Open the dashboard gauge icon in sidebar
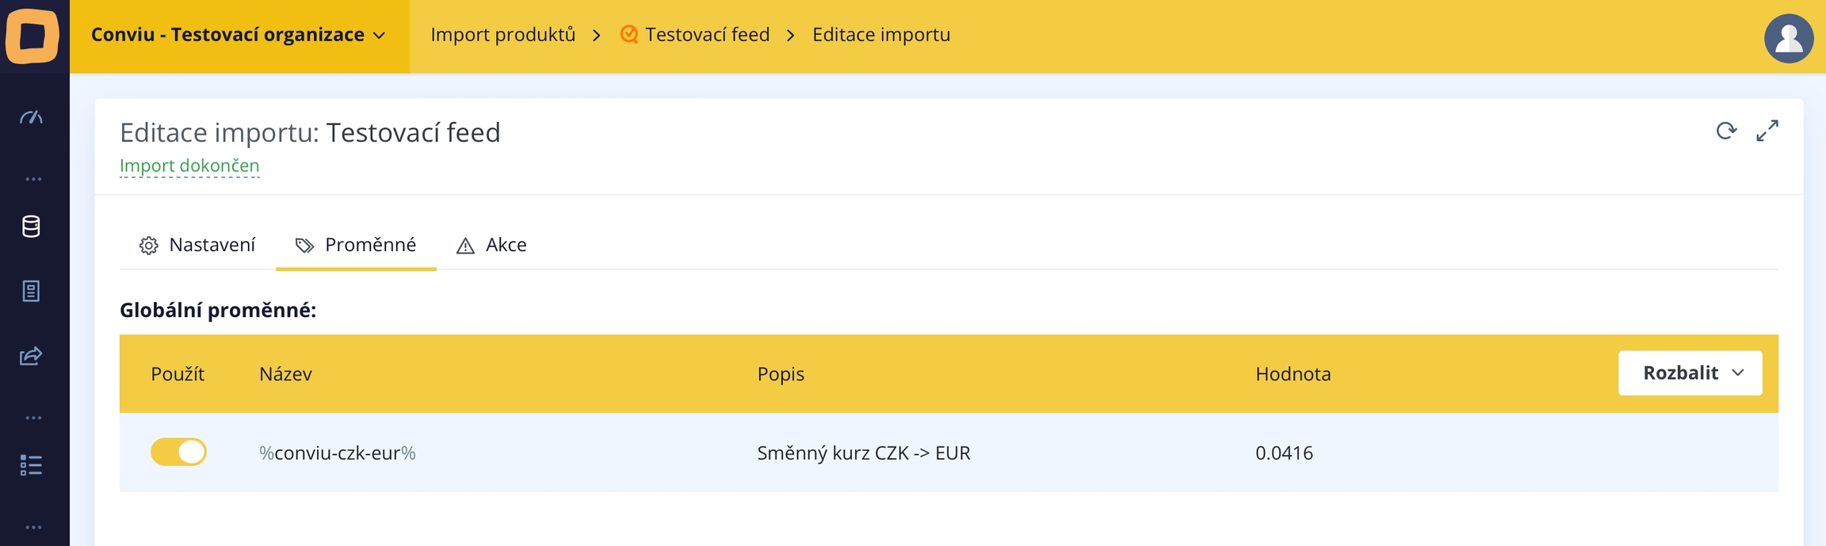This screenshot has width=1826, height=546. (32, 118)
